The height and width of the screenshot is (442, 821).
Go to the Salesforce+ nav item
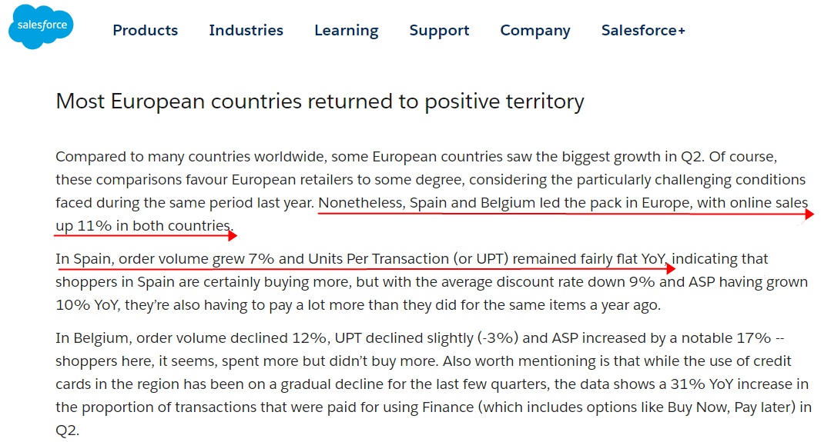[x=643, y=30]
